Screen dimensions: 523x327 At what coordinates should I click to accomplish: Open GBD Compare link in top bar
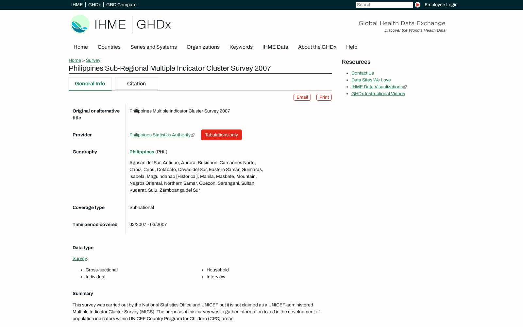point(121,5)
